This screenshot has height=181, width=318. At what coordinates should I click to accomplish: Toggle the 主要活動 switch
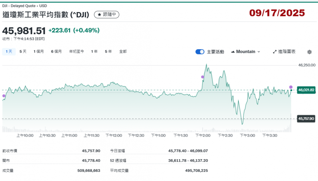[200, 52]
